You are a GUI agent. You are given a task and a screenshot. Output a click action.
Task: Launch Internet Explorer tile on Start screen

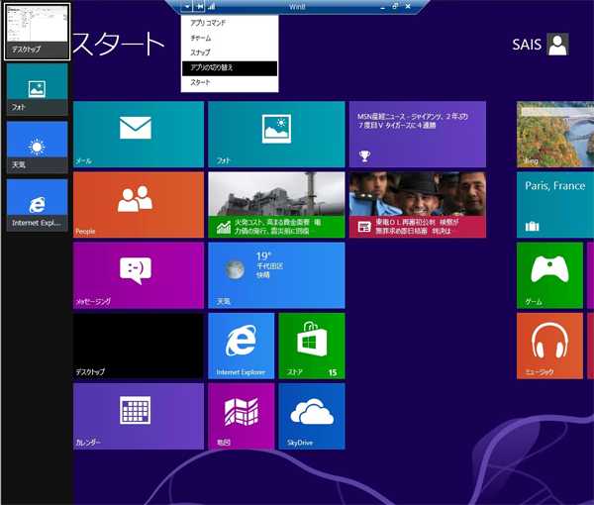point(241,346)
